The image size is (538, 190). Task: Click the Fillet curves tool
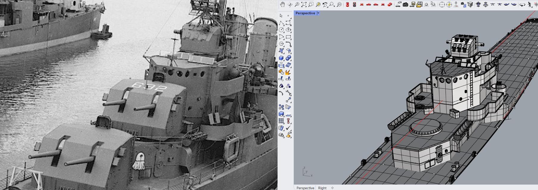(x=288, y=44)
